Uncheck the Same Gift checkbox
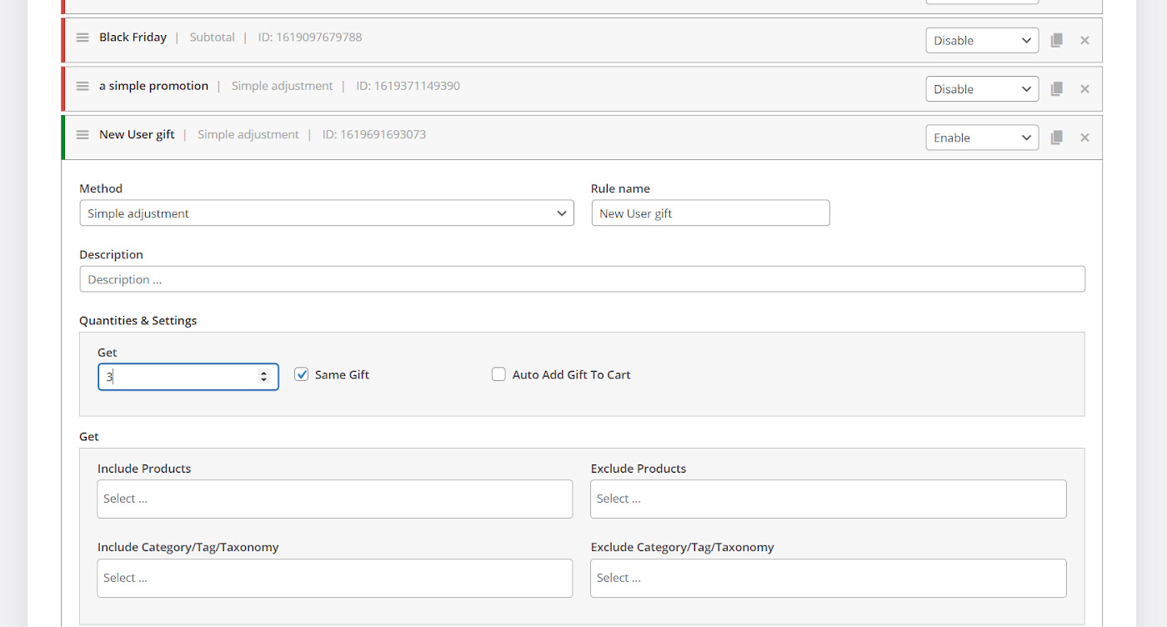 pos(302,375)
